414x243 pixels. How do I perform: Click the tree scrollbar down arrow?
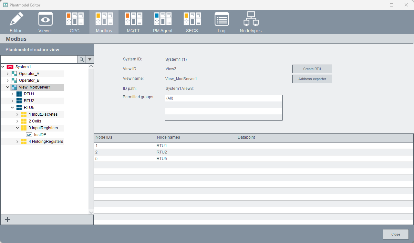coord(91,212)
